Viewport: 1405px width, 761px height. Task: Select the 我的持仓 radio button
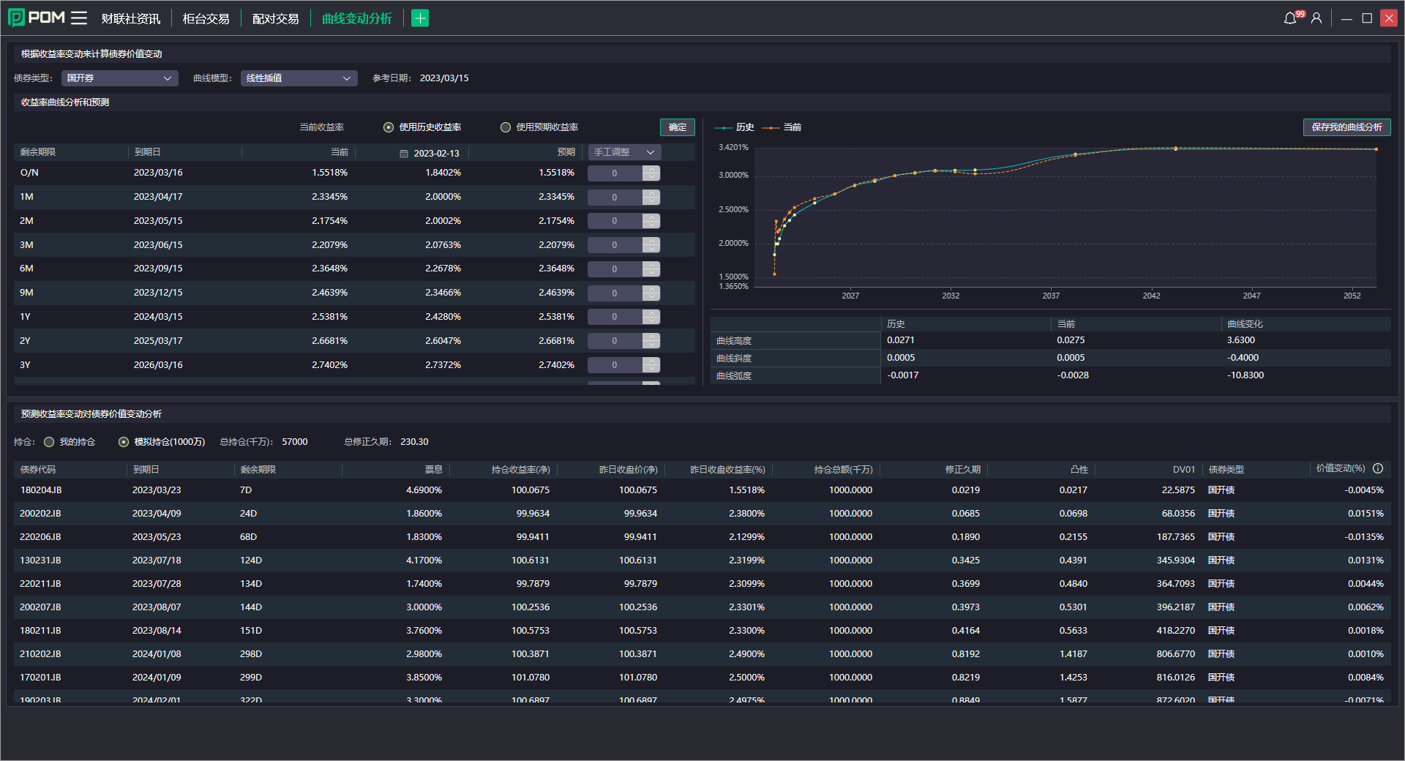tap(49, 442)
